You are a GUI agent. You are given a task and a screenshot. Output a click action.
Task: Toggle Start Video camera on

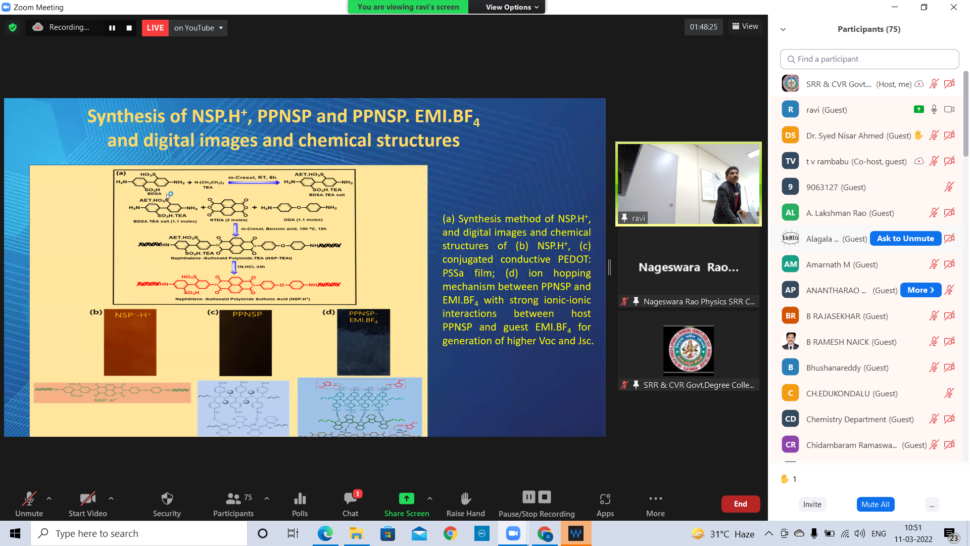coord(87,504)
